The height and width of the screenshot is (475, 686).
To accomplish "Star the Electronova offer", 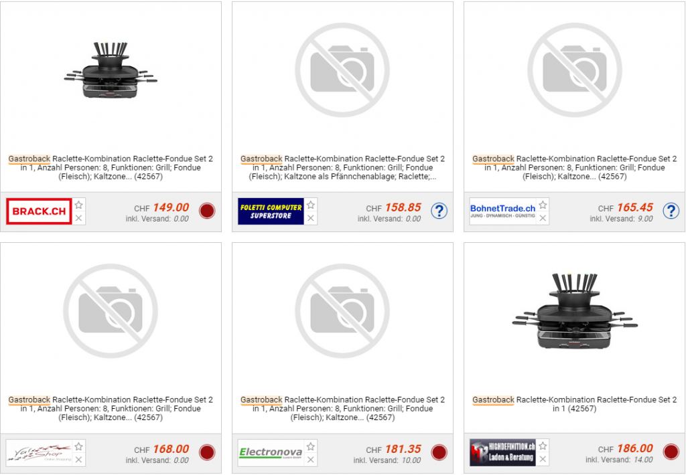I will (x=311, y=446).
